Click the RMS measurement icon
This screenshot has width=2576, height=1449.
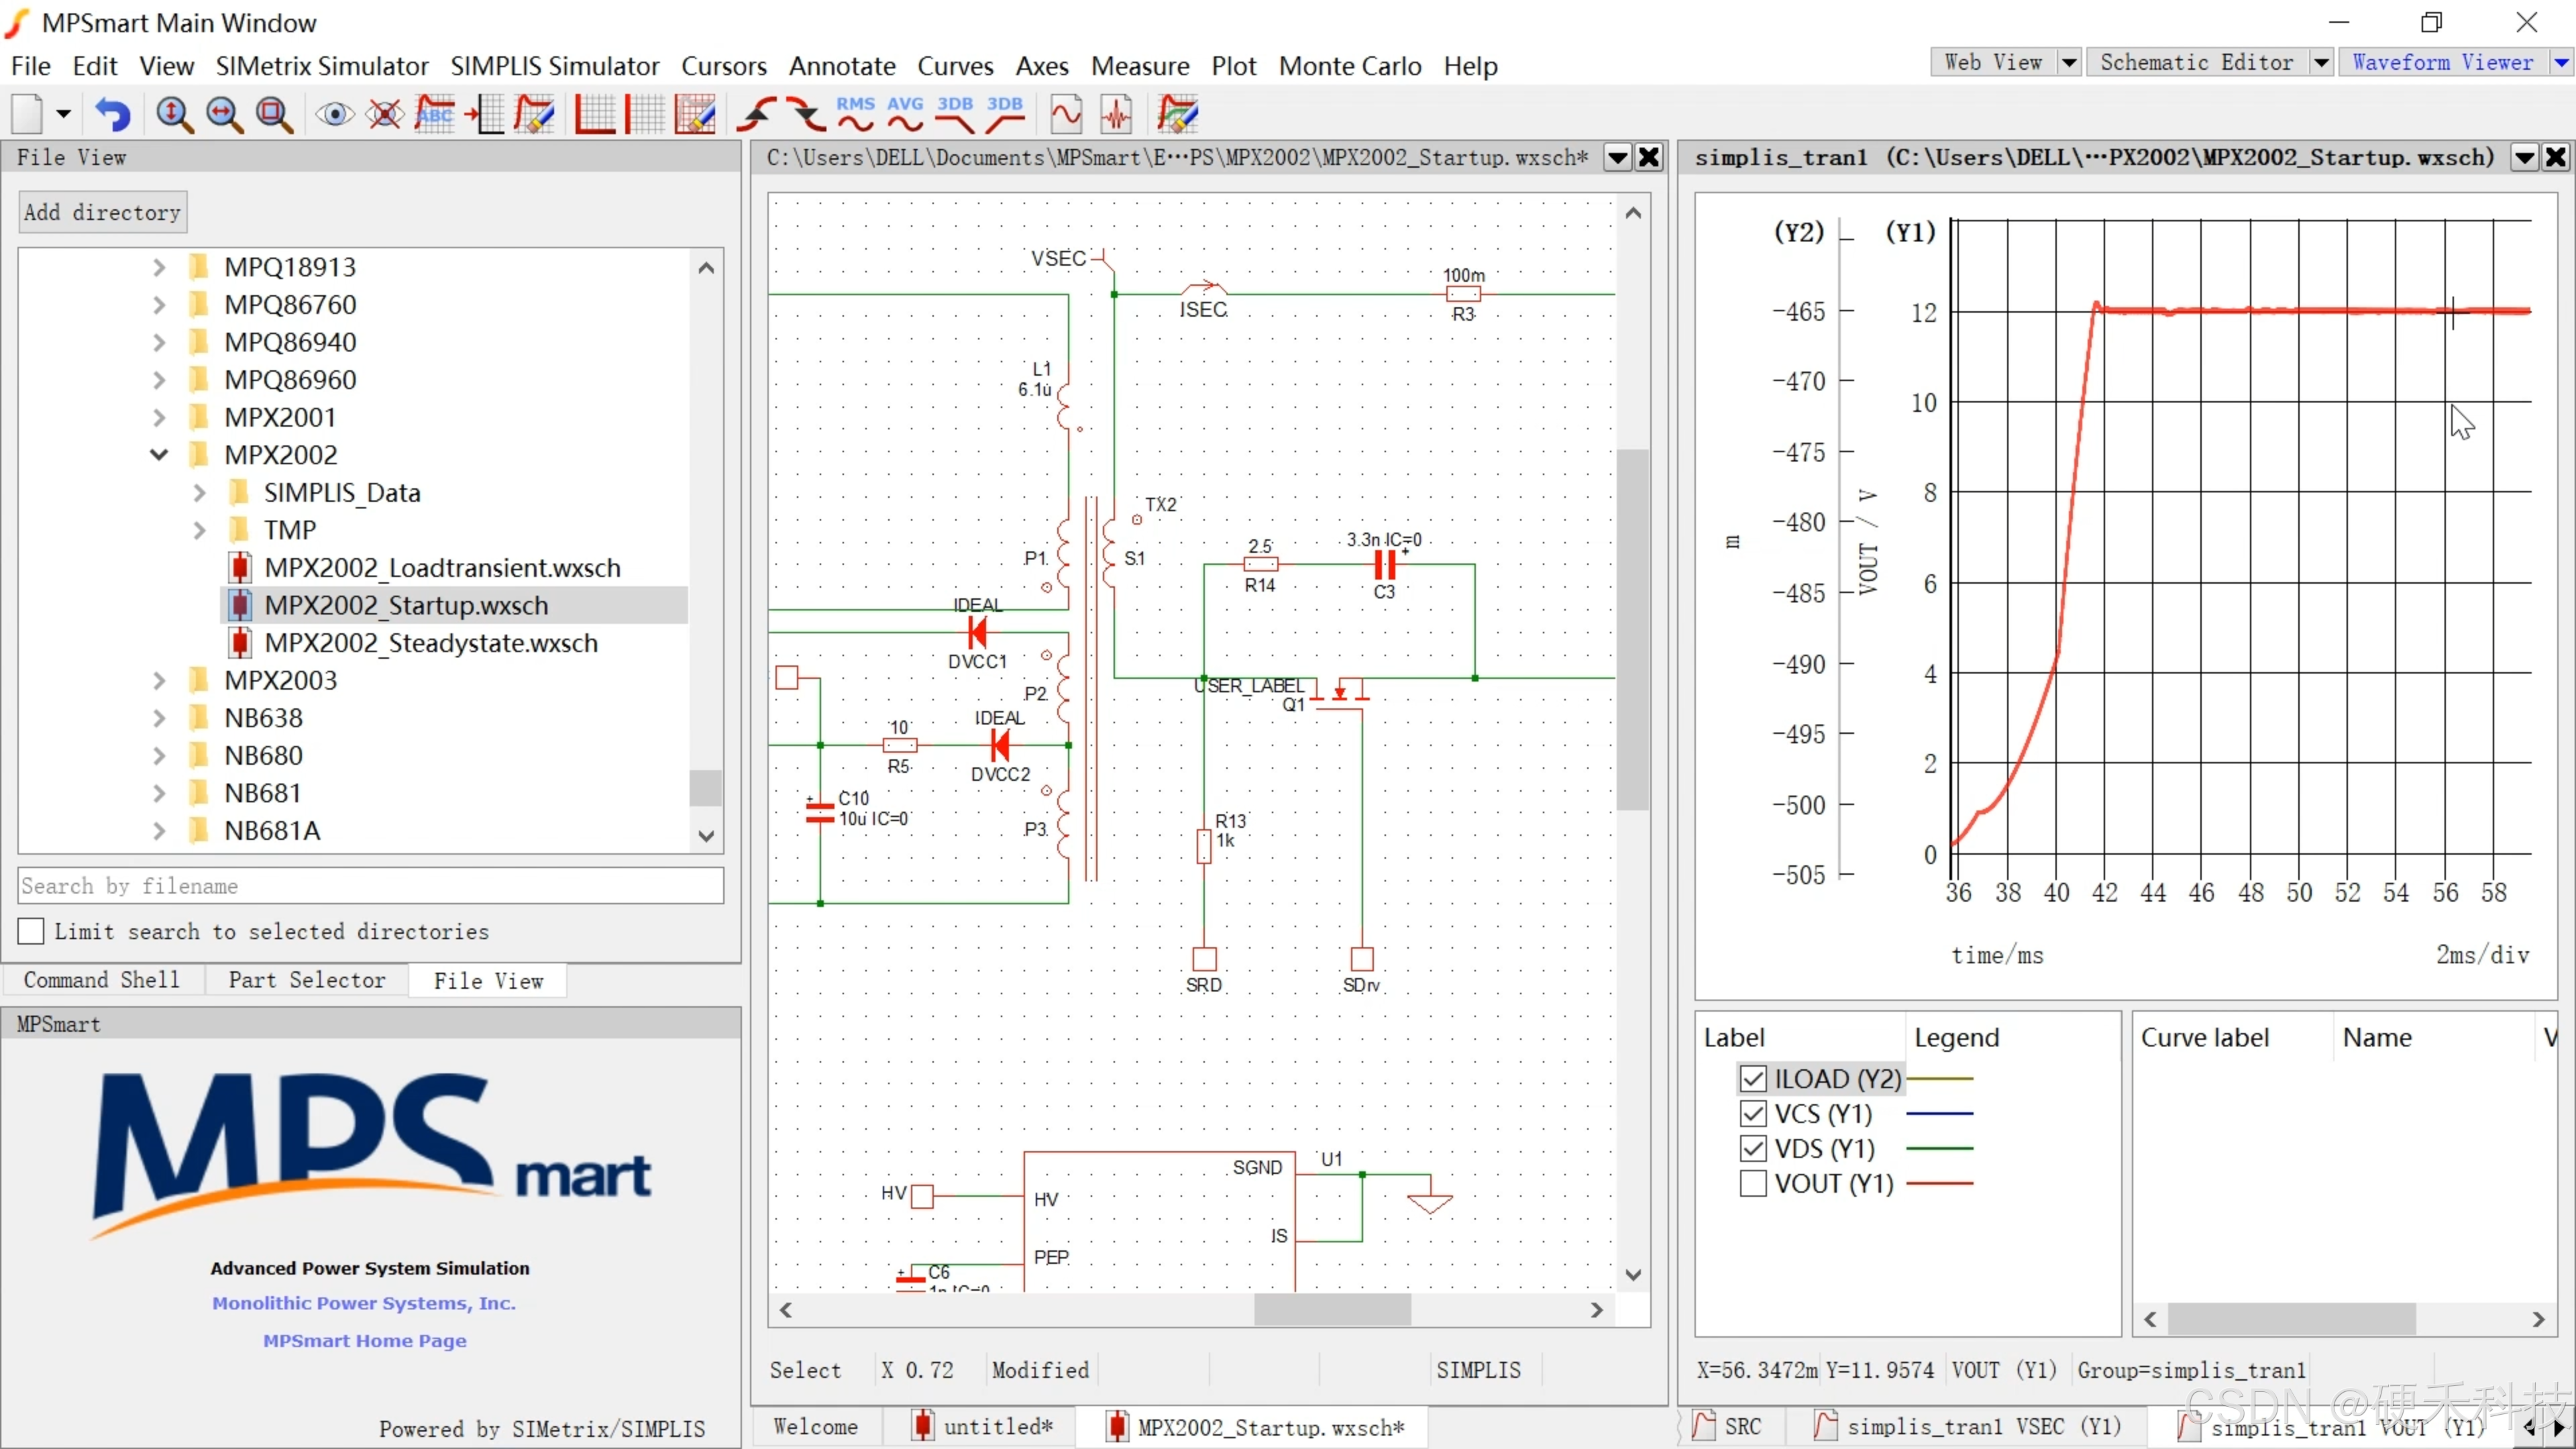coord(855,114)
